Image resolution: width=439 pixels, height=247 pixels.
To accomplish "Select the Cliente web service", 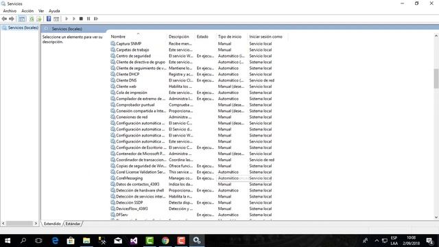I will pos(126,86).
